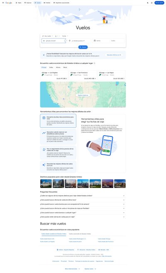This screenshot has width=166, height=273.
Task: Click 'Explorar destinos' on the map
Action: coord(83,95)
